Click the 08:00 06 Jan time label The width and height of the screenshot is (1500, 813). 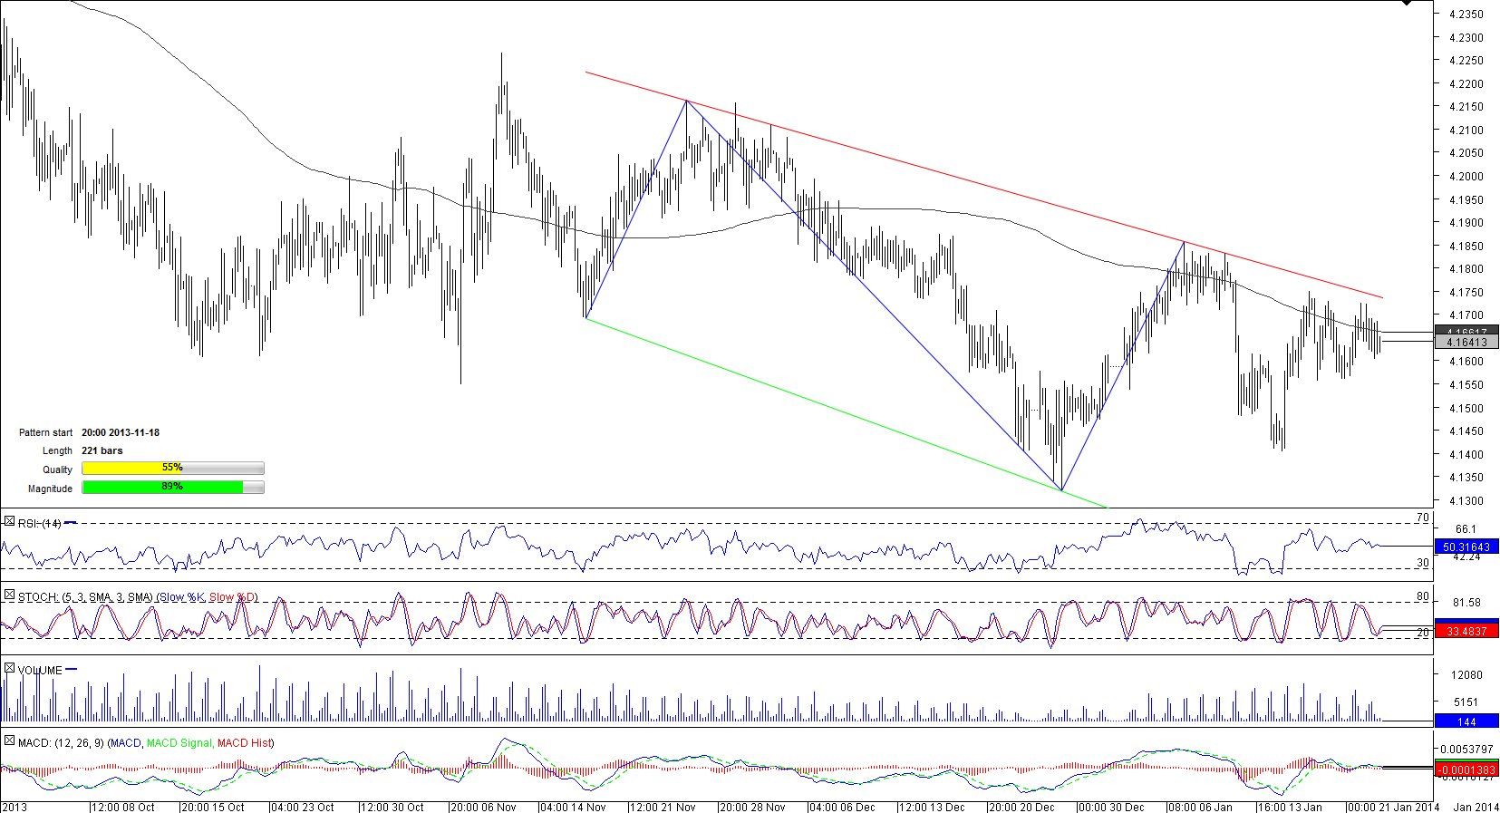point(1201,807)
